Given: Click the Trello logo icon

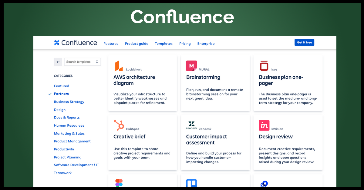Looking at the screenshot, I should 191,183.
